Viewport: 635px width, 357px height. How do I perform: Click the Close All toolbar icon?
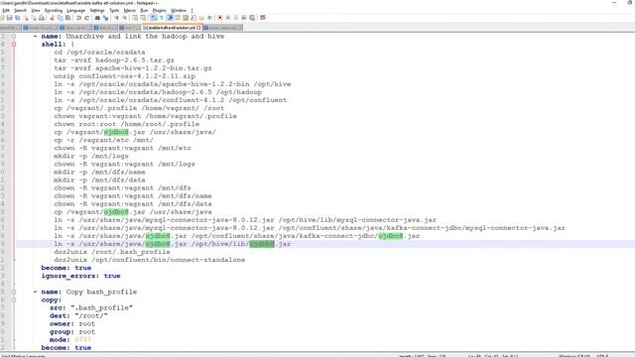(x=34, y=18)
